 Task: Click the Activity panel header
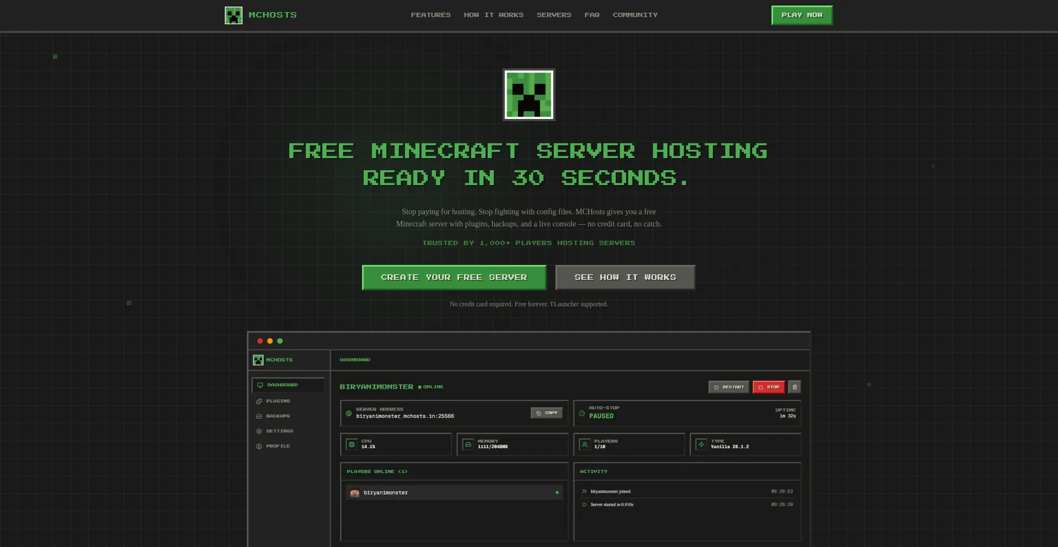pos(593,472)
